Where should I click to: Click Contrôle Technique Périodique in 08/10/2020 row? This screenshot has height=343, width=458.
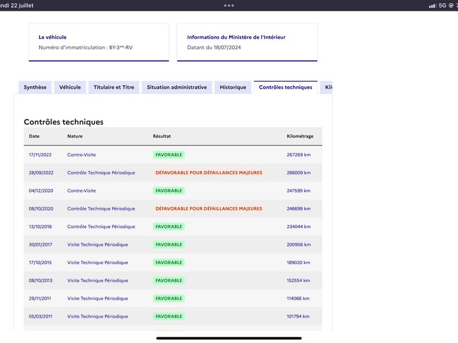click(101, 209)
